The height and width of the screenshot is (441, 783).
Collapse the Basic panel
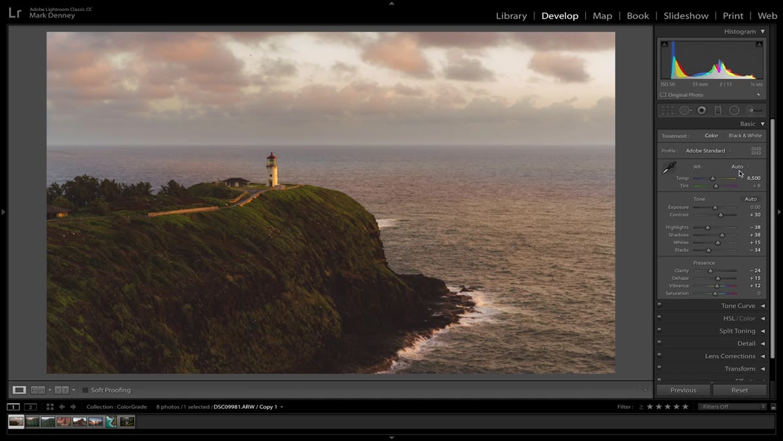click(x=762, y=124)
